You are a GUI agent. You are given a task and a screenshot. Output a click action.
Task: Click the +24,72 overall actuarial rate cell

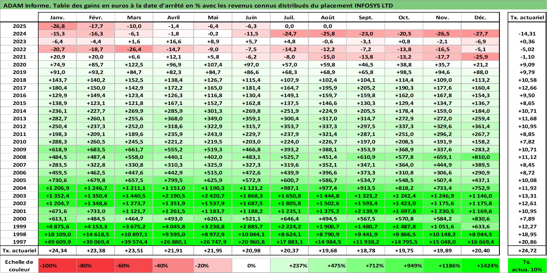pyautogui.click(x=527, y=250)
